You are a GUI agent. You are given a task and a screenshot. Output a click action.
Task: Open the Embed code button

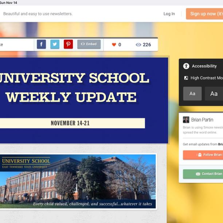[89, 44]
